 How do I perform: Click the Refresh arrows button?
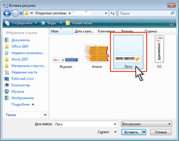(x=113, y=13)
